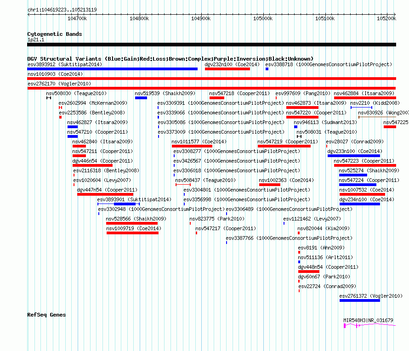Select nsv547211 (Cooper2011) label
409x351 pixels.
point(102,151)
